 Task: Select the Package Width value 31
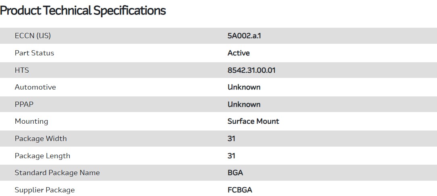click(231, 139)
